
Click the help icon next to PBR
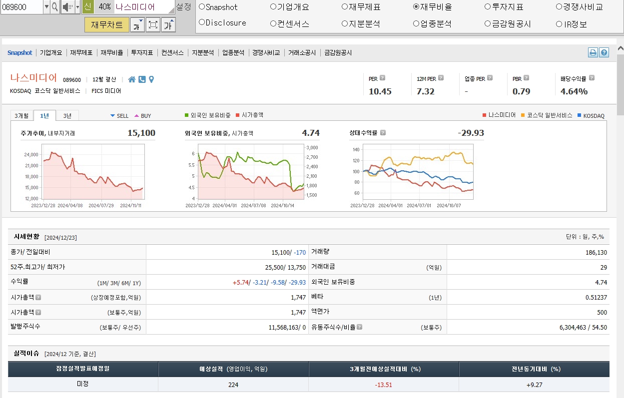point(526,78)
